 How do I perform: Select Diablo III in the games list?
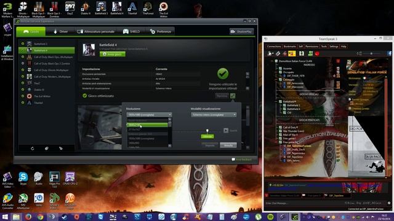(x=47, y=90)
